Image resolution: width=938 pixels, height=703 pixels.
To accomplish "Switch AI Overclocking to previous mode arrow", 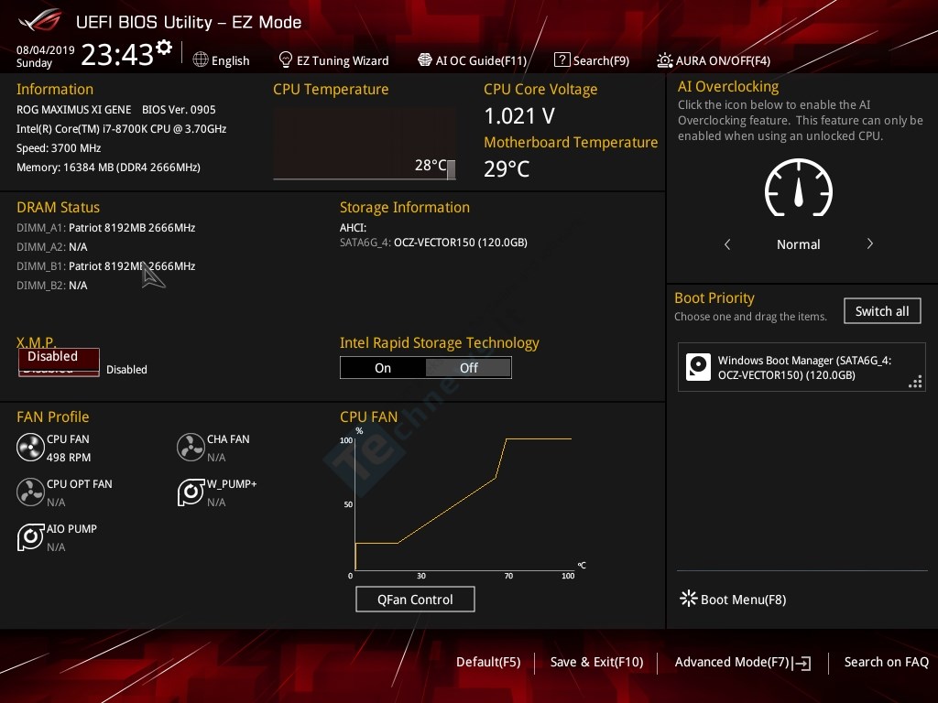I will (727, 243).
